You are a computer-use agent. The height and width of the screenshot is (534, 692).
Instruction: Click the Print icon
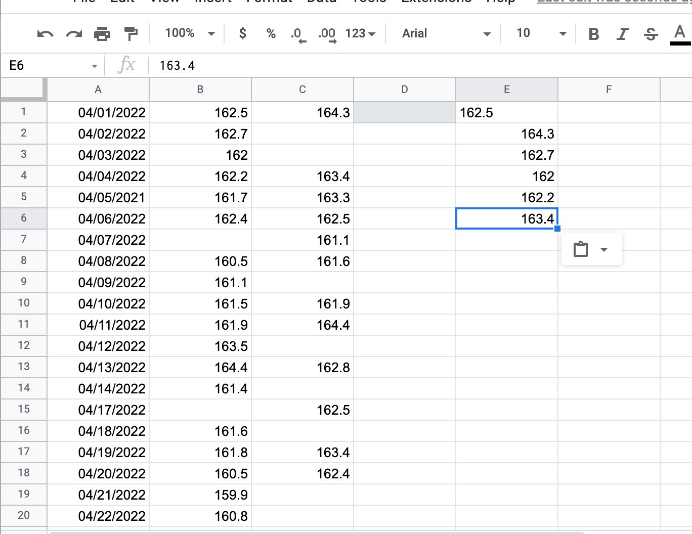coord(102,34)
